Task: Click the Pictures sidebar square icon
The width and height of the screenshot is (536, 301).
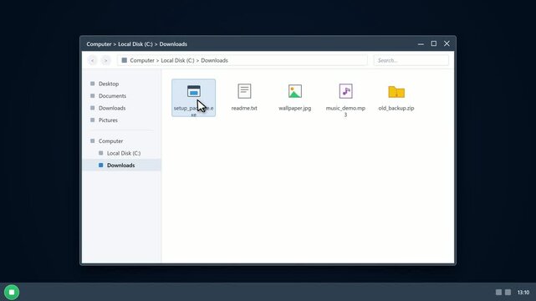Action: click(92, 120)
